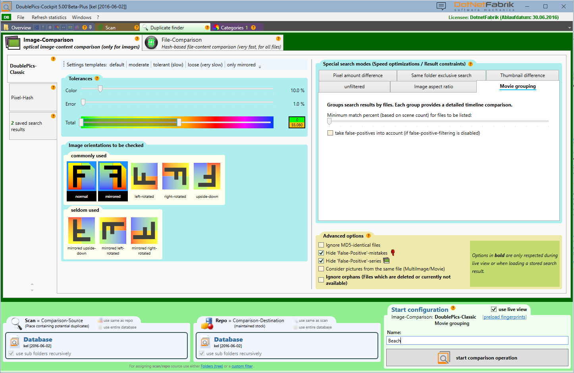The height and width of the screenshot is (373, 574).
Task: Click help icon on Pixel-Hash tab
Action: pos(53,87)
